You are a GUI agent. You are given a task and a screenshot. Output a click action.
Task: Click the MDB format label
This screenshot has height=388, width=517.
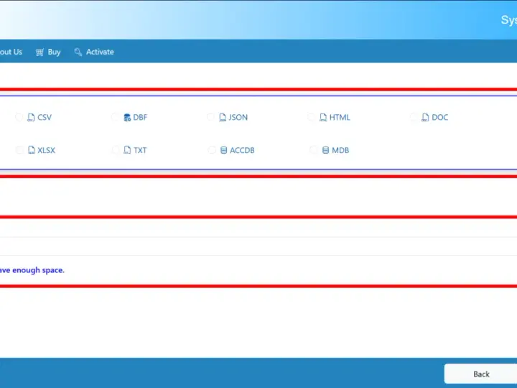click(x=340, y=150)
